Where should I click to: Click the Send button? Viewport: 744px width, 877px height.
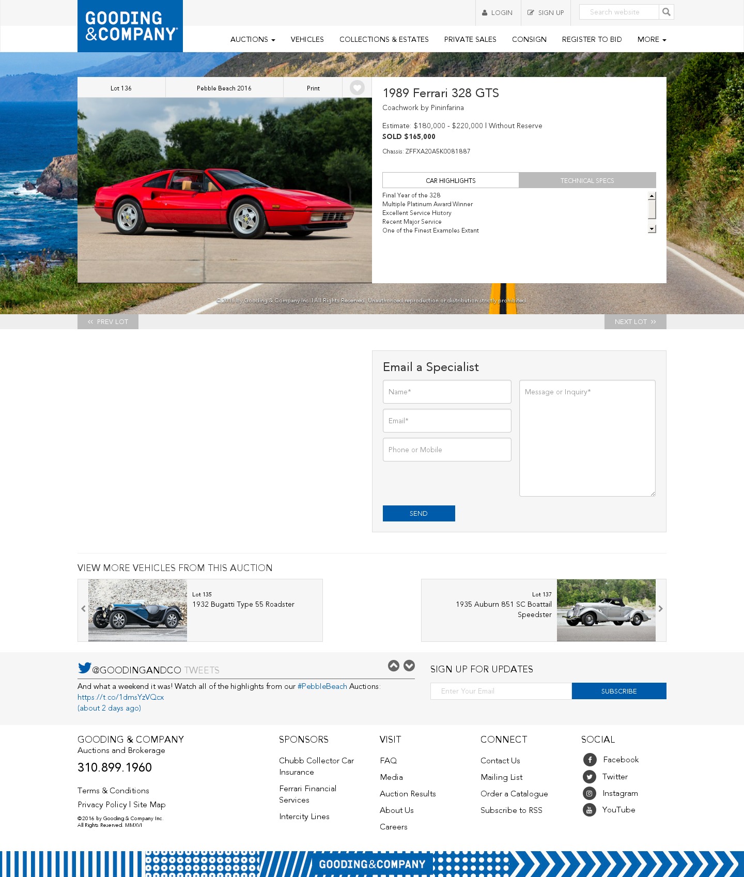(x=419, y=513)
